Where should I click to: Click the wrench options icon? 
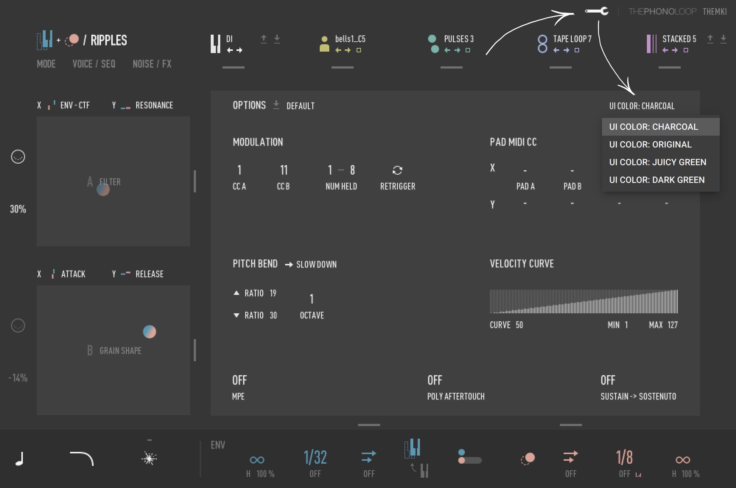[x=597, y=11]
